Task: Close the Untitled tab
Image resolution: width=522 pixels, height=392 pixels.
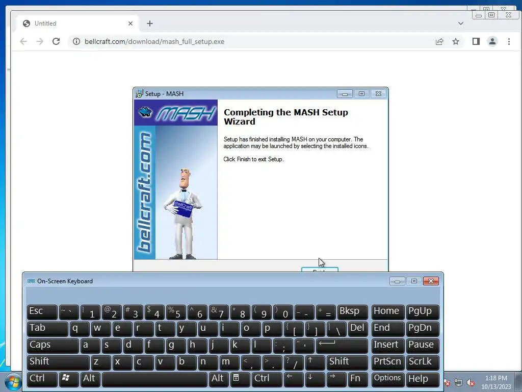Action: 130,23
